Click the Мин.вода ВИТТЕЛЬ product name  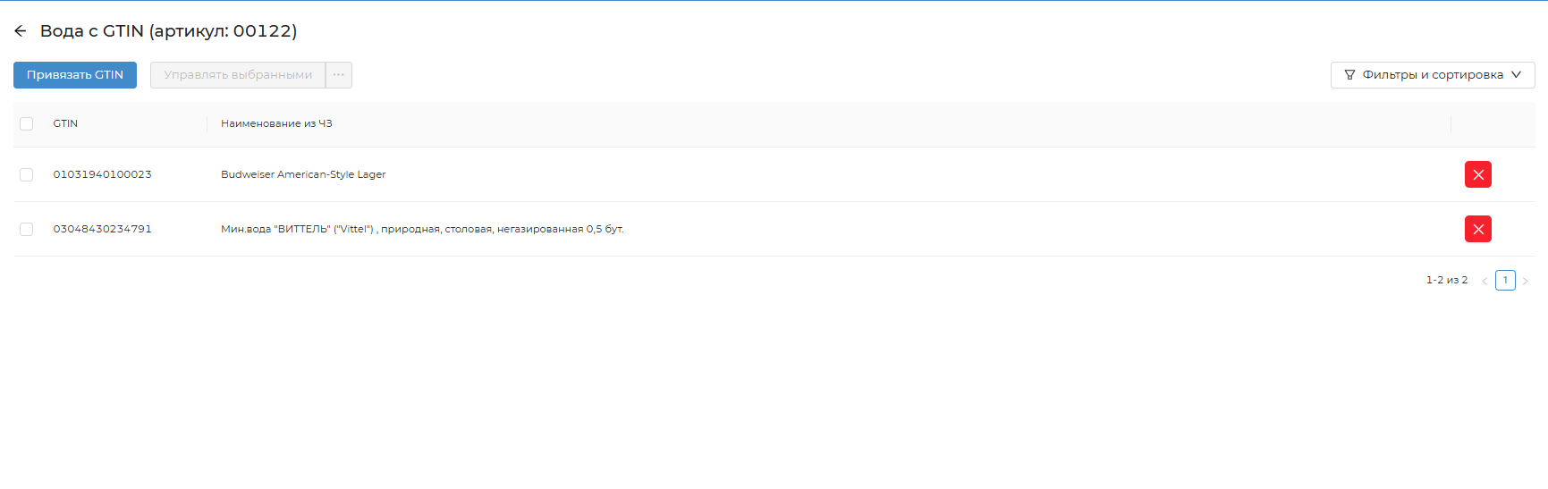[x=422, y=230]
